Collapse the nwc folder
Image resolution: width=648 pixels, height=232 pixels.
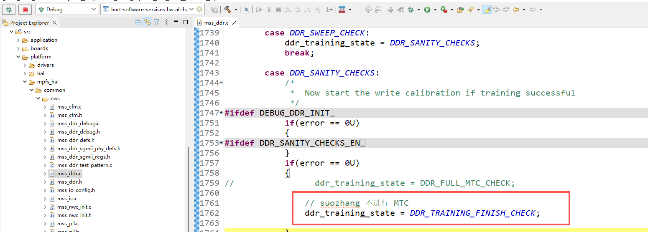38,98
